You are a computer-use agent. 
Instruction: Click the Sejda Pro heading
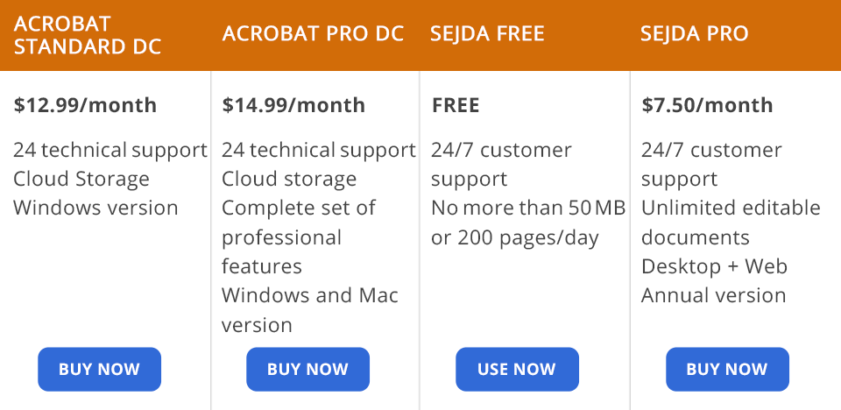pyautogui.click(x=695, y=34)
